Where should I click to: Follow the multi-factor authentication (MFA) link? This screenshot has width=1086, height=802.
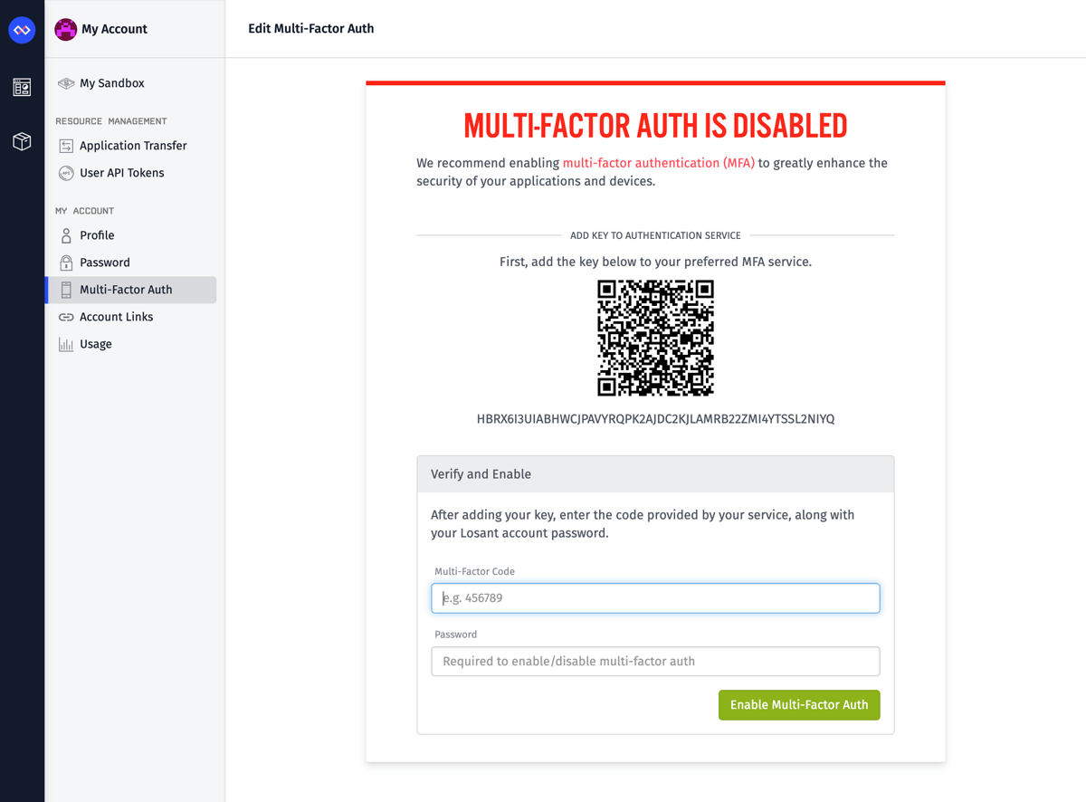(x=659, y=163)
